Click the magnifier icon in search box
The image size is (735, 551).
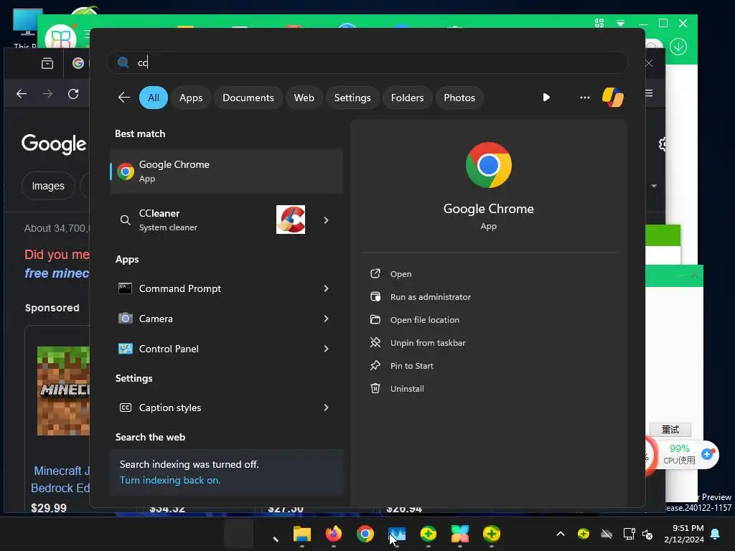point(123,62)
